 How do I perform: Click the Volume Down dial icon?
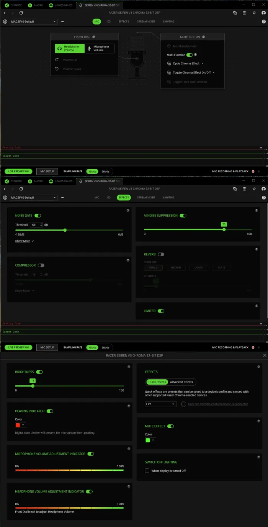point(57,69)
